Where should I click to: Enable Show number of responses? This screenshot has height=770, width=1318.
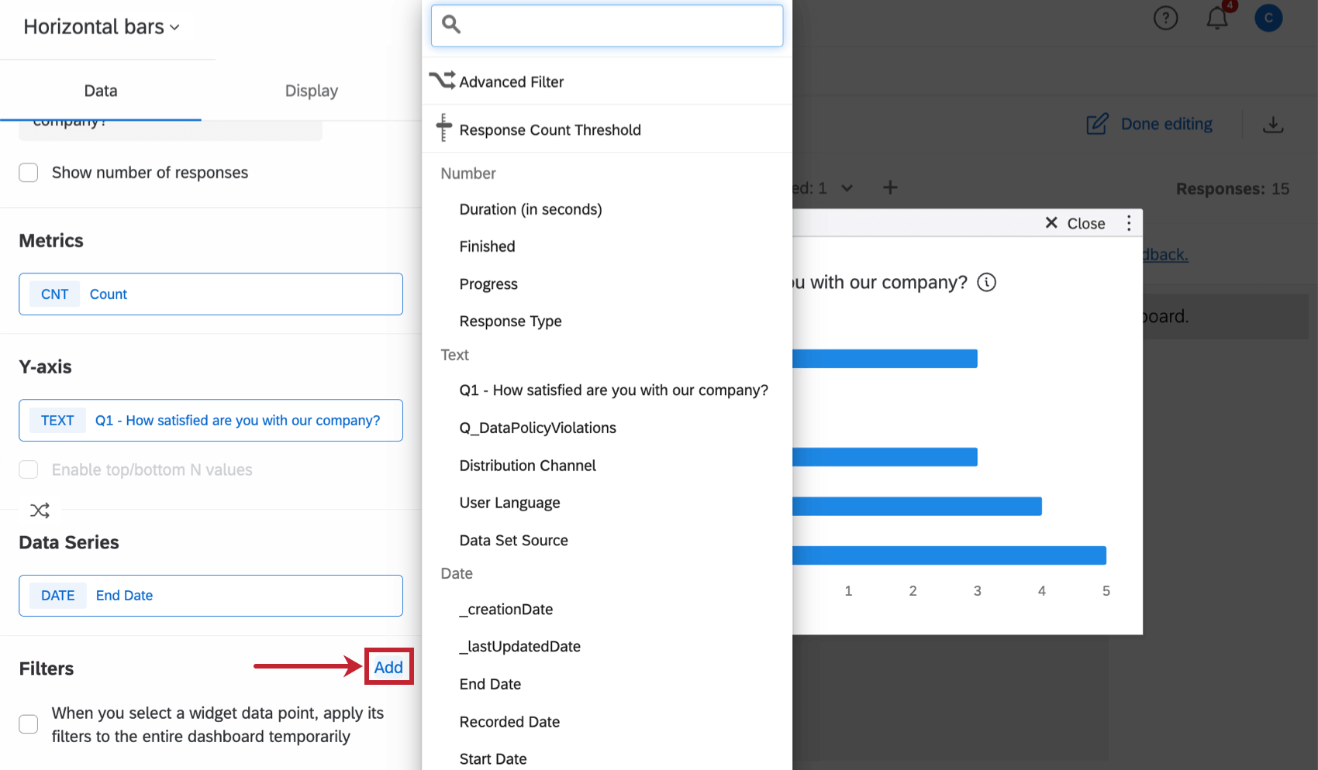pyautogui.click(x=28, y=172)
